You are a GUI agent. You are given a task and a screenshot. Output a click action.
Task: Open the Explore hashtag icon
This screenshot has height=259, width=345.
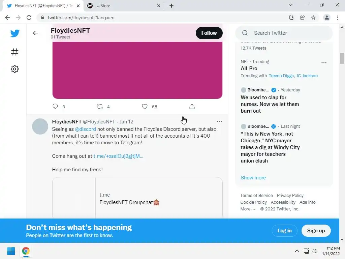click(15, 52)
